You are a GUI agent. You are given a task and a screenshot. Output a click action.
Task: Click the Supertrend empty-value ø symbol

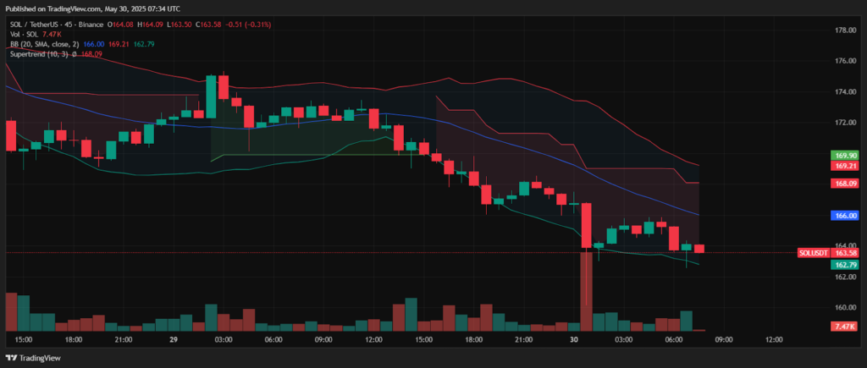[75, 54]
